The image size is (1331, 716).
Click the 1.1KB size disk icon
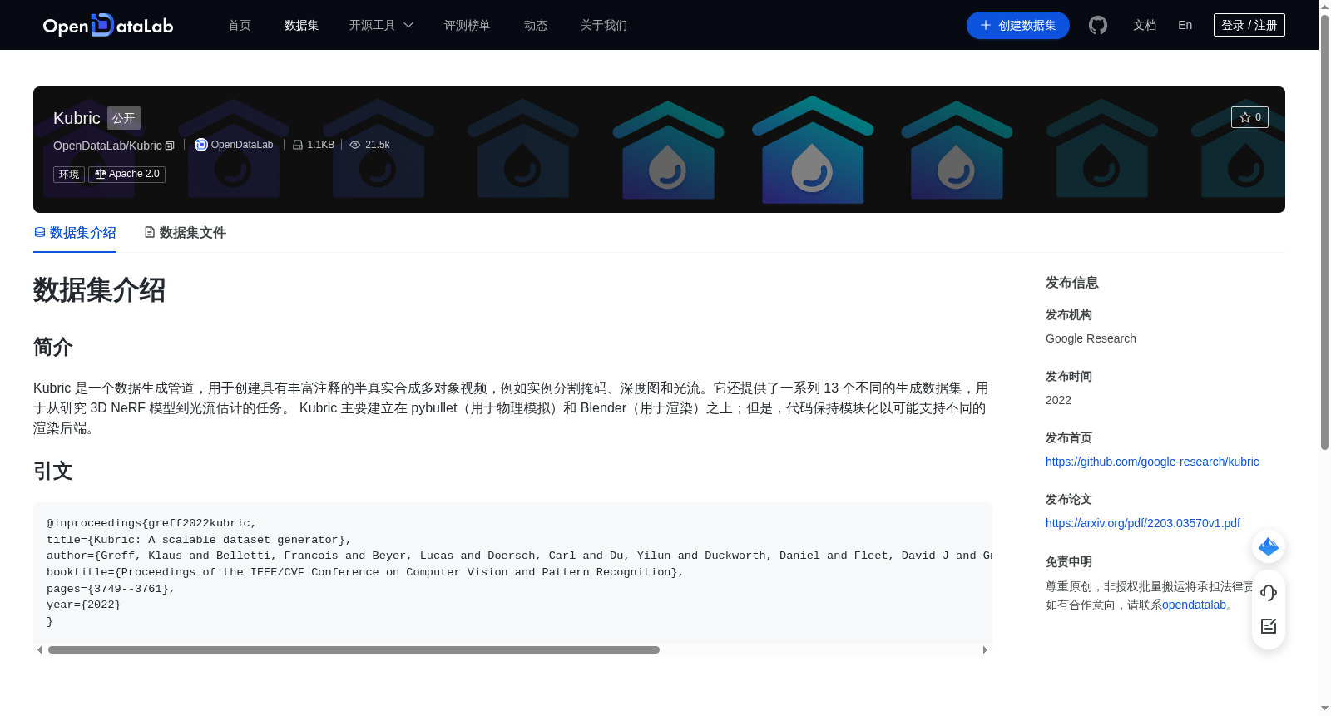tap(298, 145)
